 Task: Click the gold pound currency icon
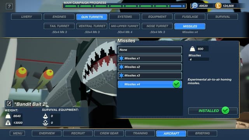[218, 6]
